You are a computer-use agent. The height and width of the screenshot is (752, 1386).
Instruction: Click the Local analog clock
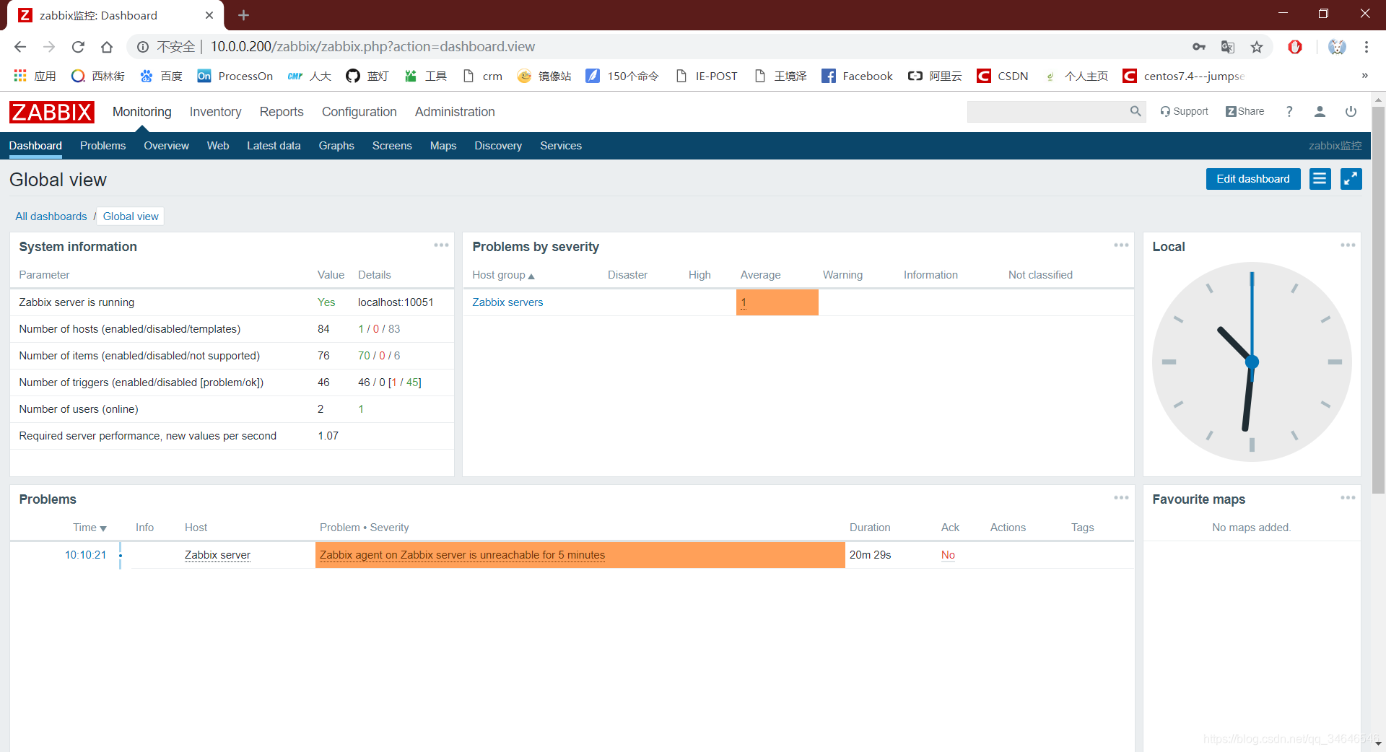pyautogui.click(x=1252, y=362)
